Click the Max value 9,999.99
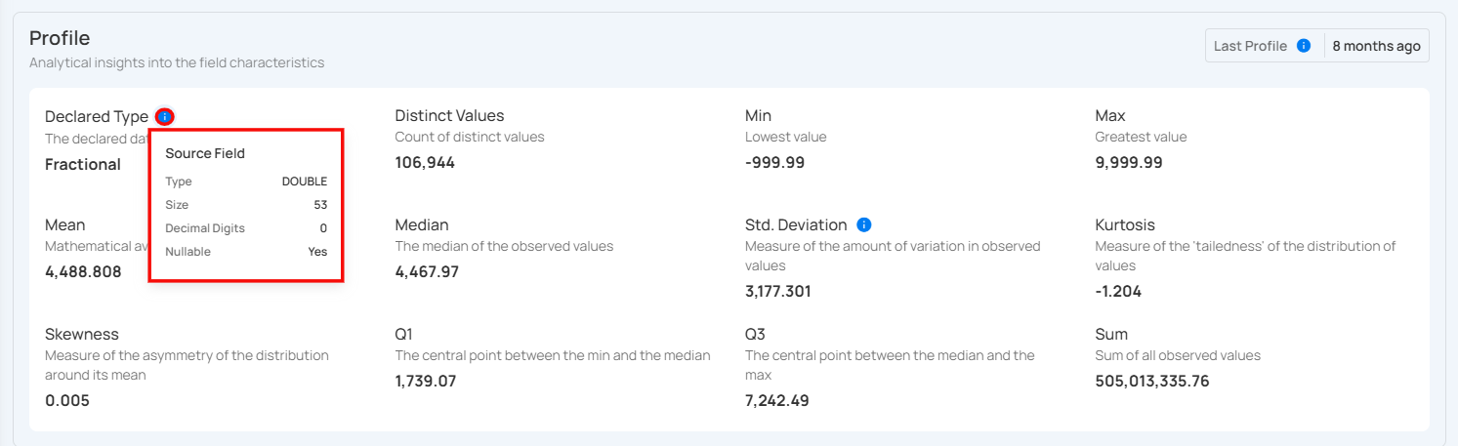 pos(1129,162)
